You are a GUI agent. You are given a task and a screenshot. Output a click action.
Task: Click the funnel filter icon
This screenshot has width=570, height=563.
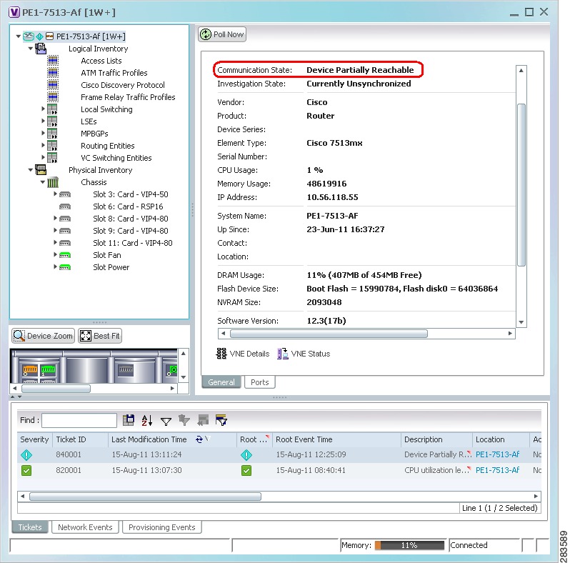tap(166, 421)
